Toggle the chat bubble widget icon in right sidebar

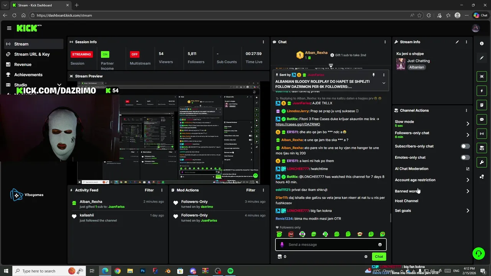coord(482,119)
